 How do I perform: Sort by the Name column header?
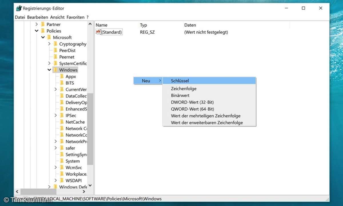tap(117, 25)
